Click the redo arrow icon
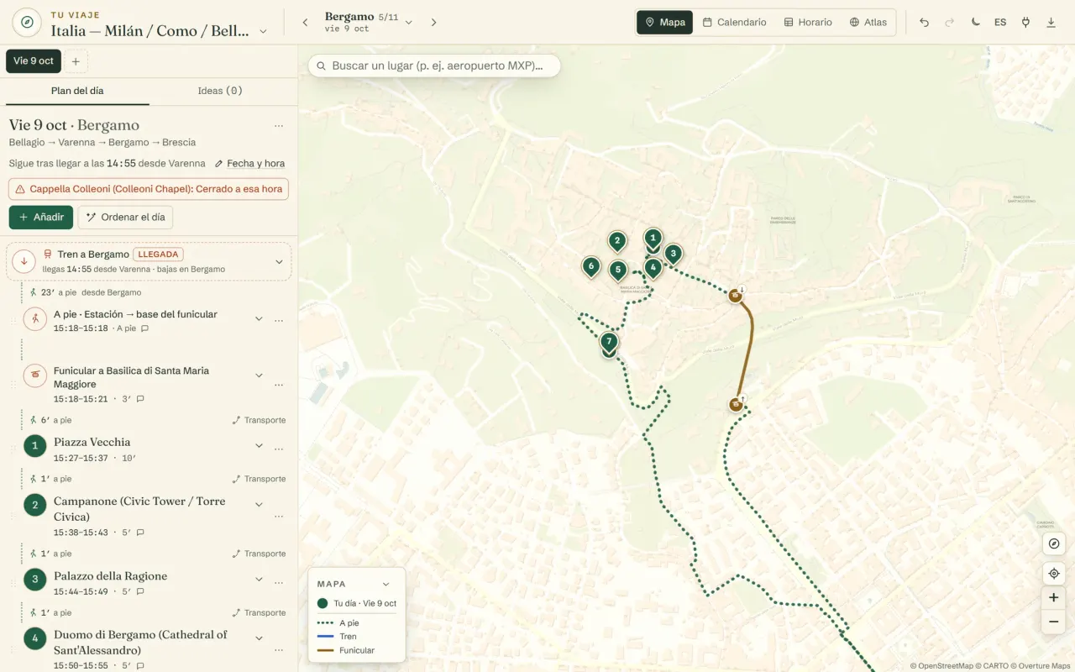 (950, 22)
